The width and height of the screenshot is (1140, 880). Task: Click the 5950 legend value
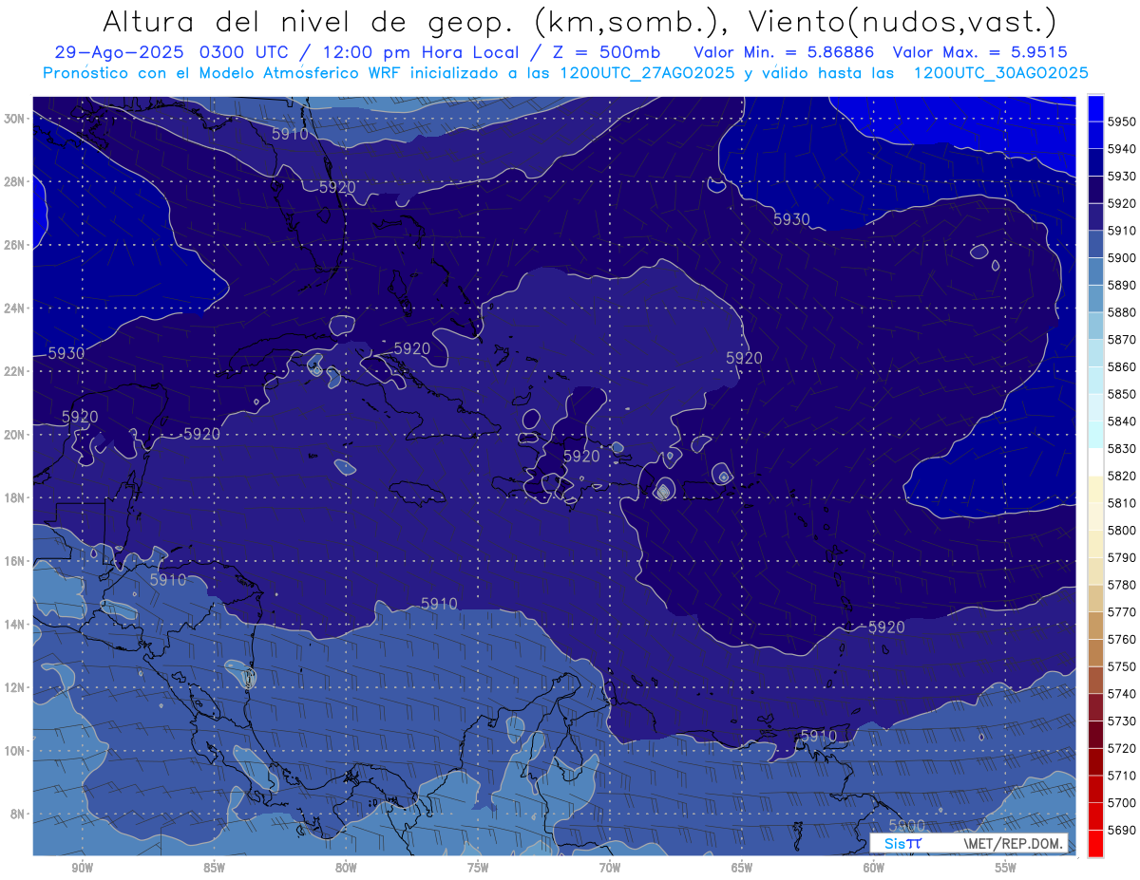(x=1122, y=122)
